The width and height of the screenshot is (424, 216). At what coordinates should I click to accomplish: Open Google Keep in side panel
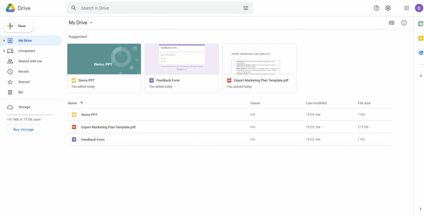click(x=421, y=38)
